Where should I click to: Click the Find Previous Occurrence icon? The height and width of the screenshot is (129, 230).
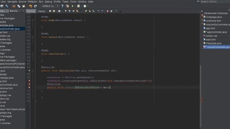click(x=69, y=11)
